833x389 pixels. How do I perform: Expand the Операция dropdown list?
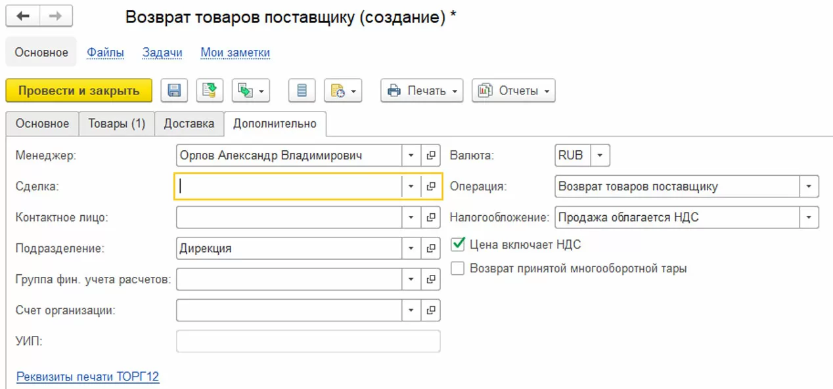coord(809,186)
